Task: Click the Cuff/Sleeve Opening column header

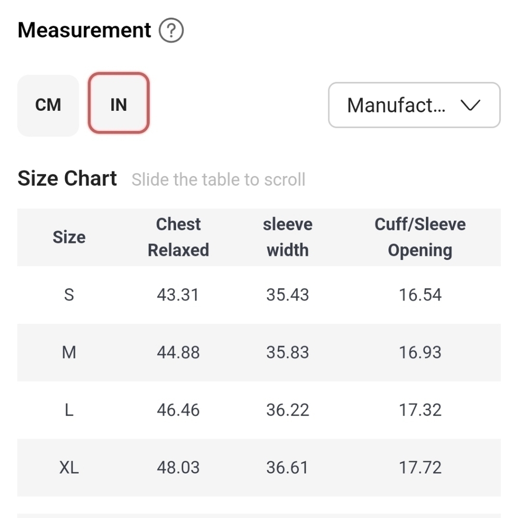Action: pyautogui.click(x=420, y=237)
